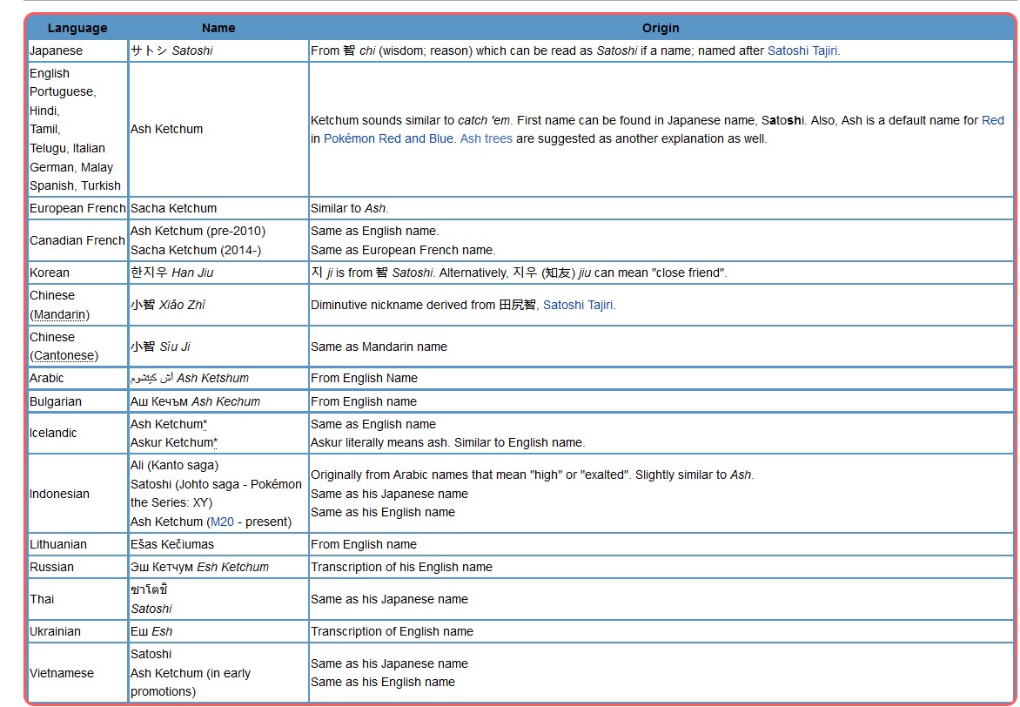Select the 小智 Síu Ji name cell
The width and height of the screenshot is (1020, 707).
[x=218, y=347]
